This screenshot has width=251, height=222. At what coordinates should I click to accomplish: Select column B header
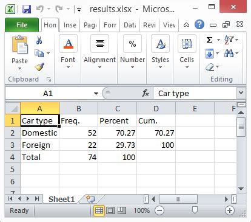click(x=79, y=108)
